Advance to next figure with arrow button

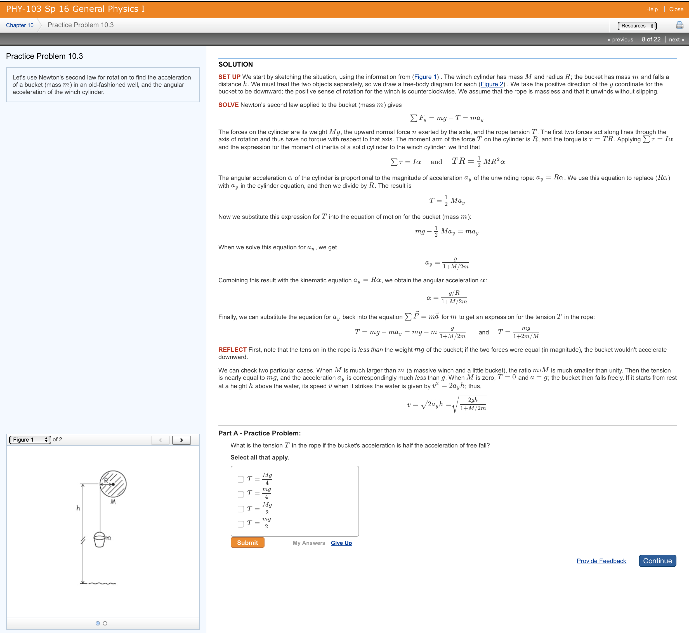coord(181,440)
